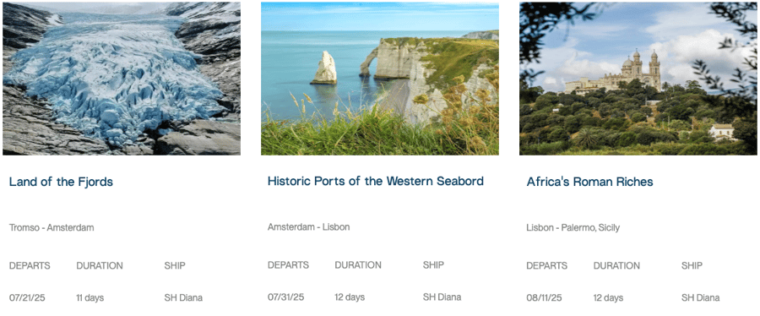
Task: Click SH Diana ship under Africa's Roman Riches
Action: point(700,297)
